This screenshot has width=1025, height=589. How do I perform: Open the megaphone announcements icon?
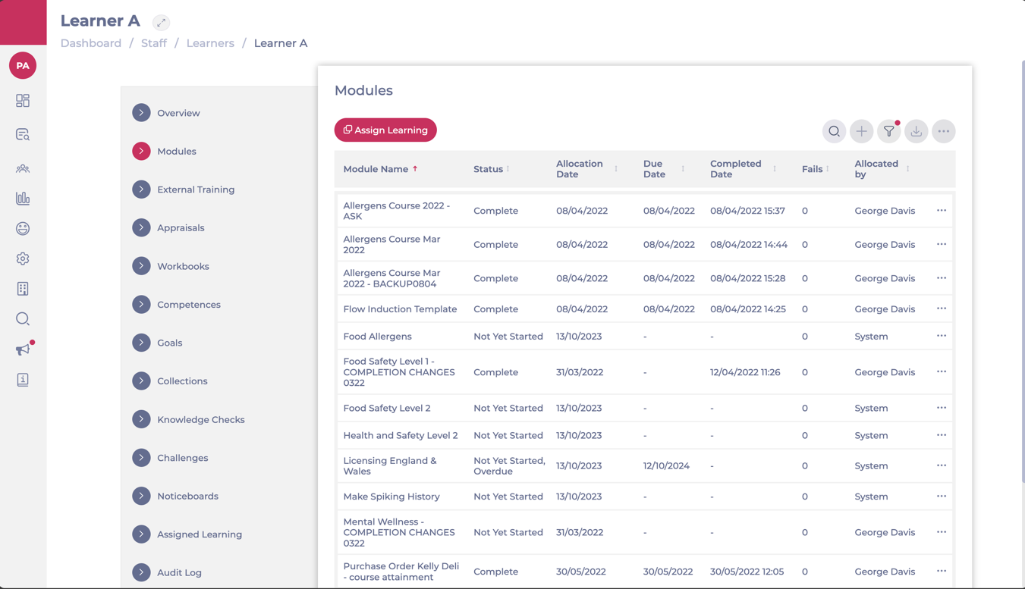point(23,349)
